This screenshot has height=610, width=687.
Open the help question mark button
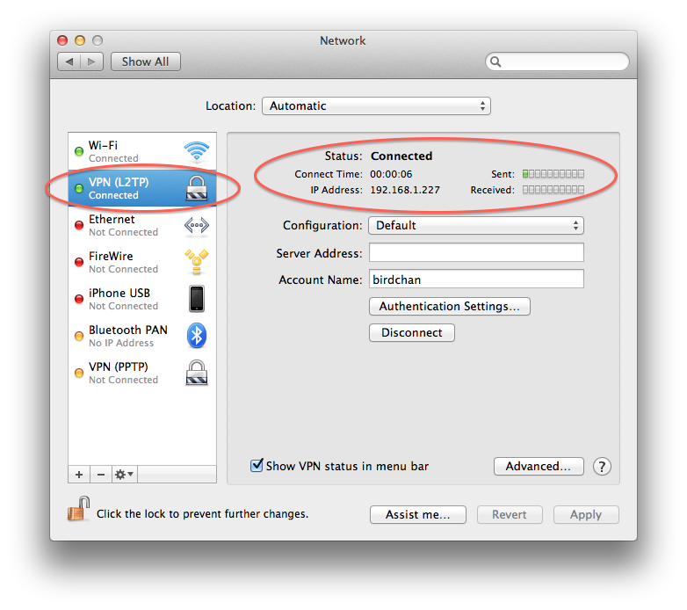point(602,466)
